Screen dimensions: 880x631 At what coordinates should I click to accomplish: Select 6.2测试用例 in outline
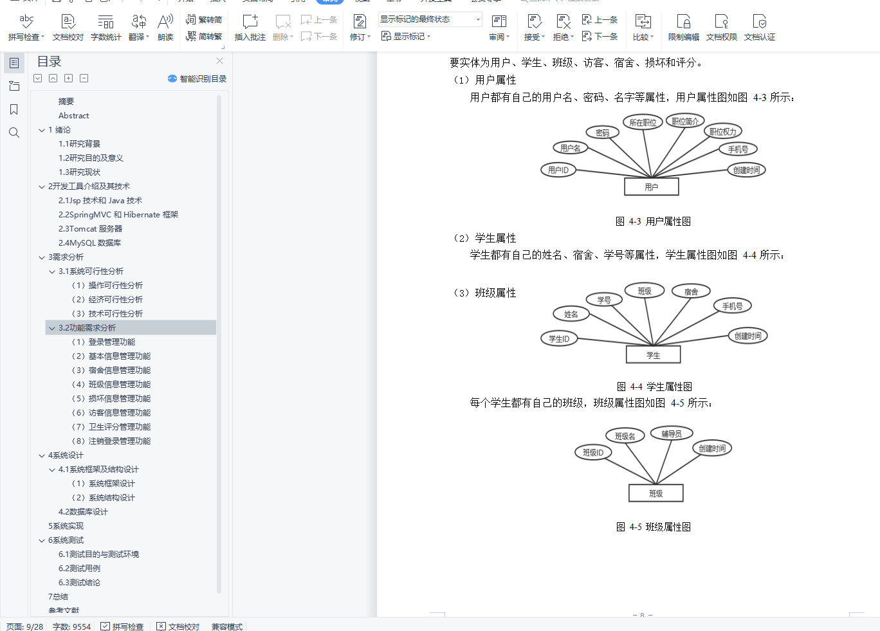[79, 569]
